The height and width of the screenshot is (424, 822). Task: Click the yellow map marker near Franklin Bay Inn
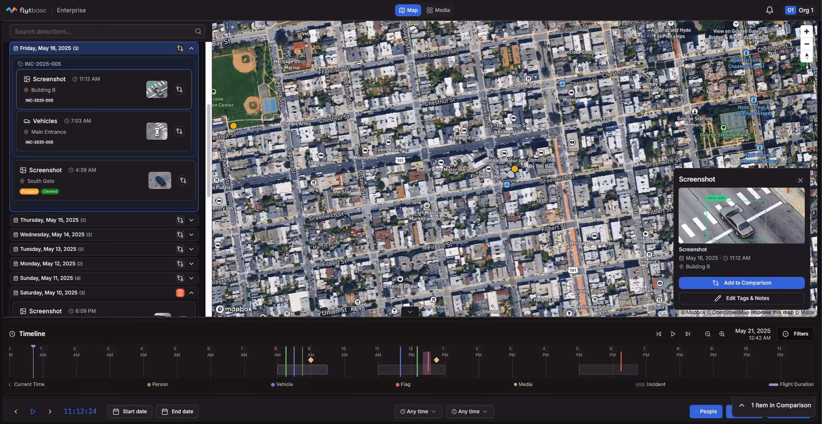[x=515, y=169]
